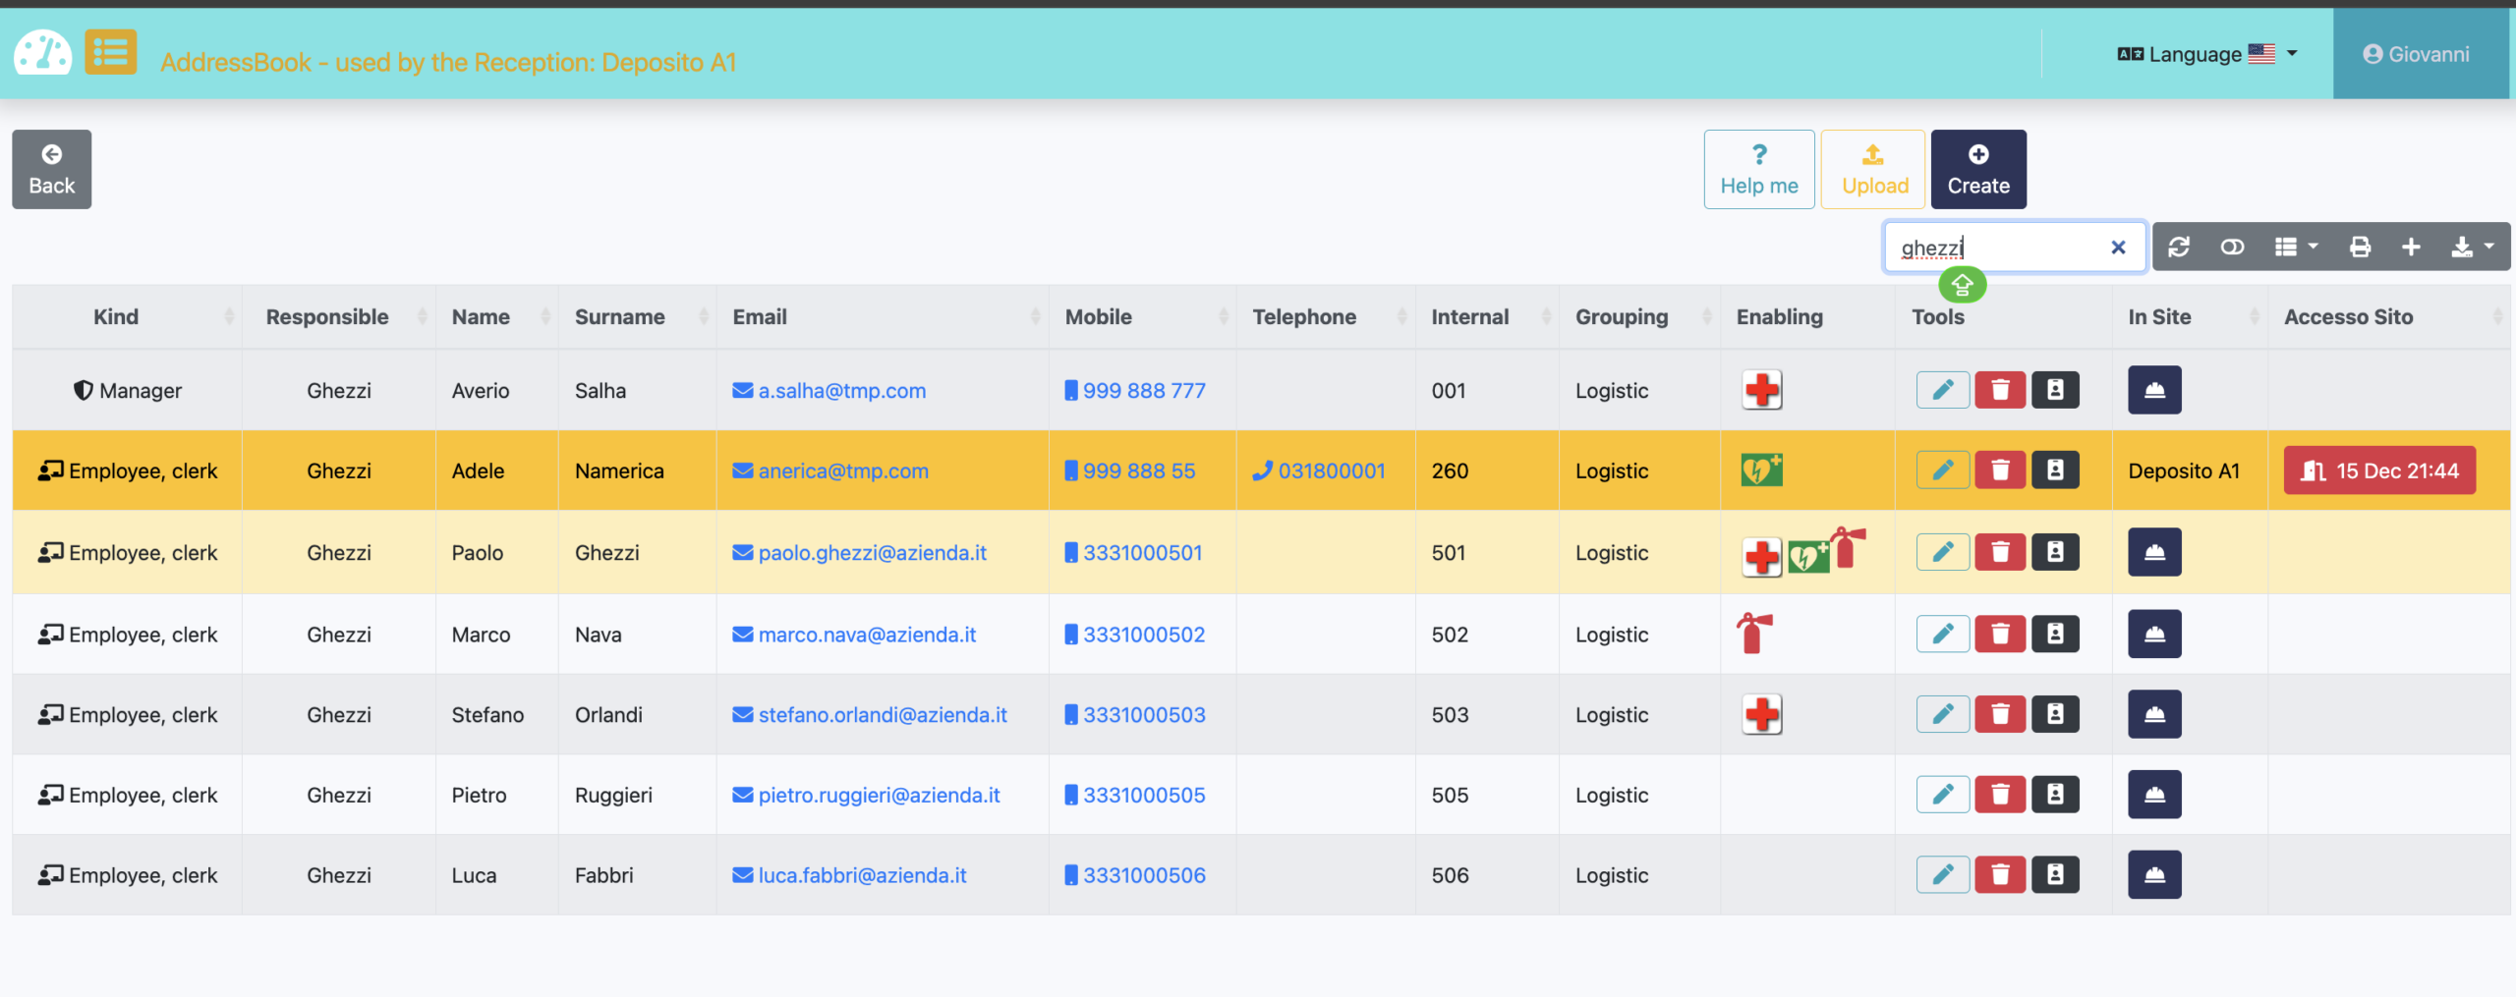Click the orange list menu icon
2516x997 pixels.
[x=110, y=53]
